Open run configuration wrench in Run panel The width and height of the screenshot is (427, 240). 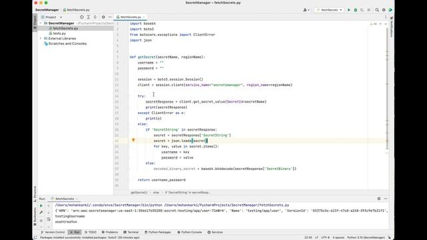(41, 213)
